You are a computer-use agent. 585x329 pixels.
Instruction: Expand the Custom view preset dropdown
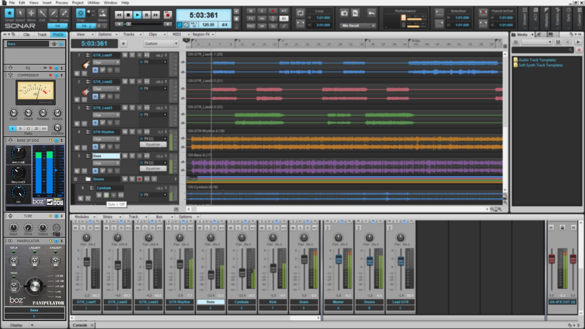point(176,44)
